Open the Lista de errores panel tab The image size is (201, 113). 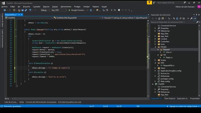click(x=11, y=102)
